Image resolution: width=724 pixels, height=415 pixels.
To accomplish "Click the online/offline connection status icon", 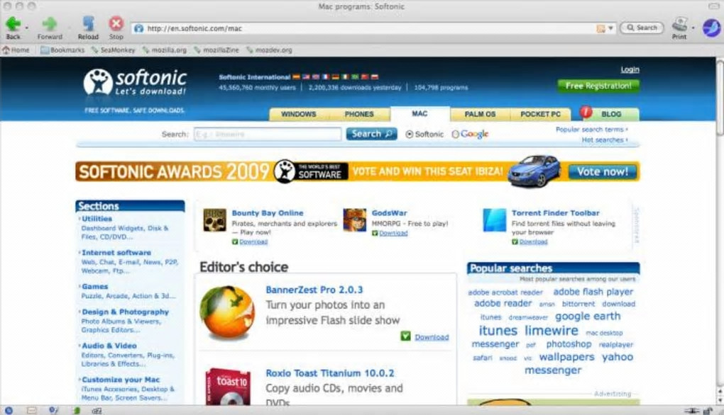I will click(691, 410).
